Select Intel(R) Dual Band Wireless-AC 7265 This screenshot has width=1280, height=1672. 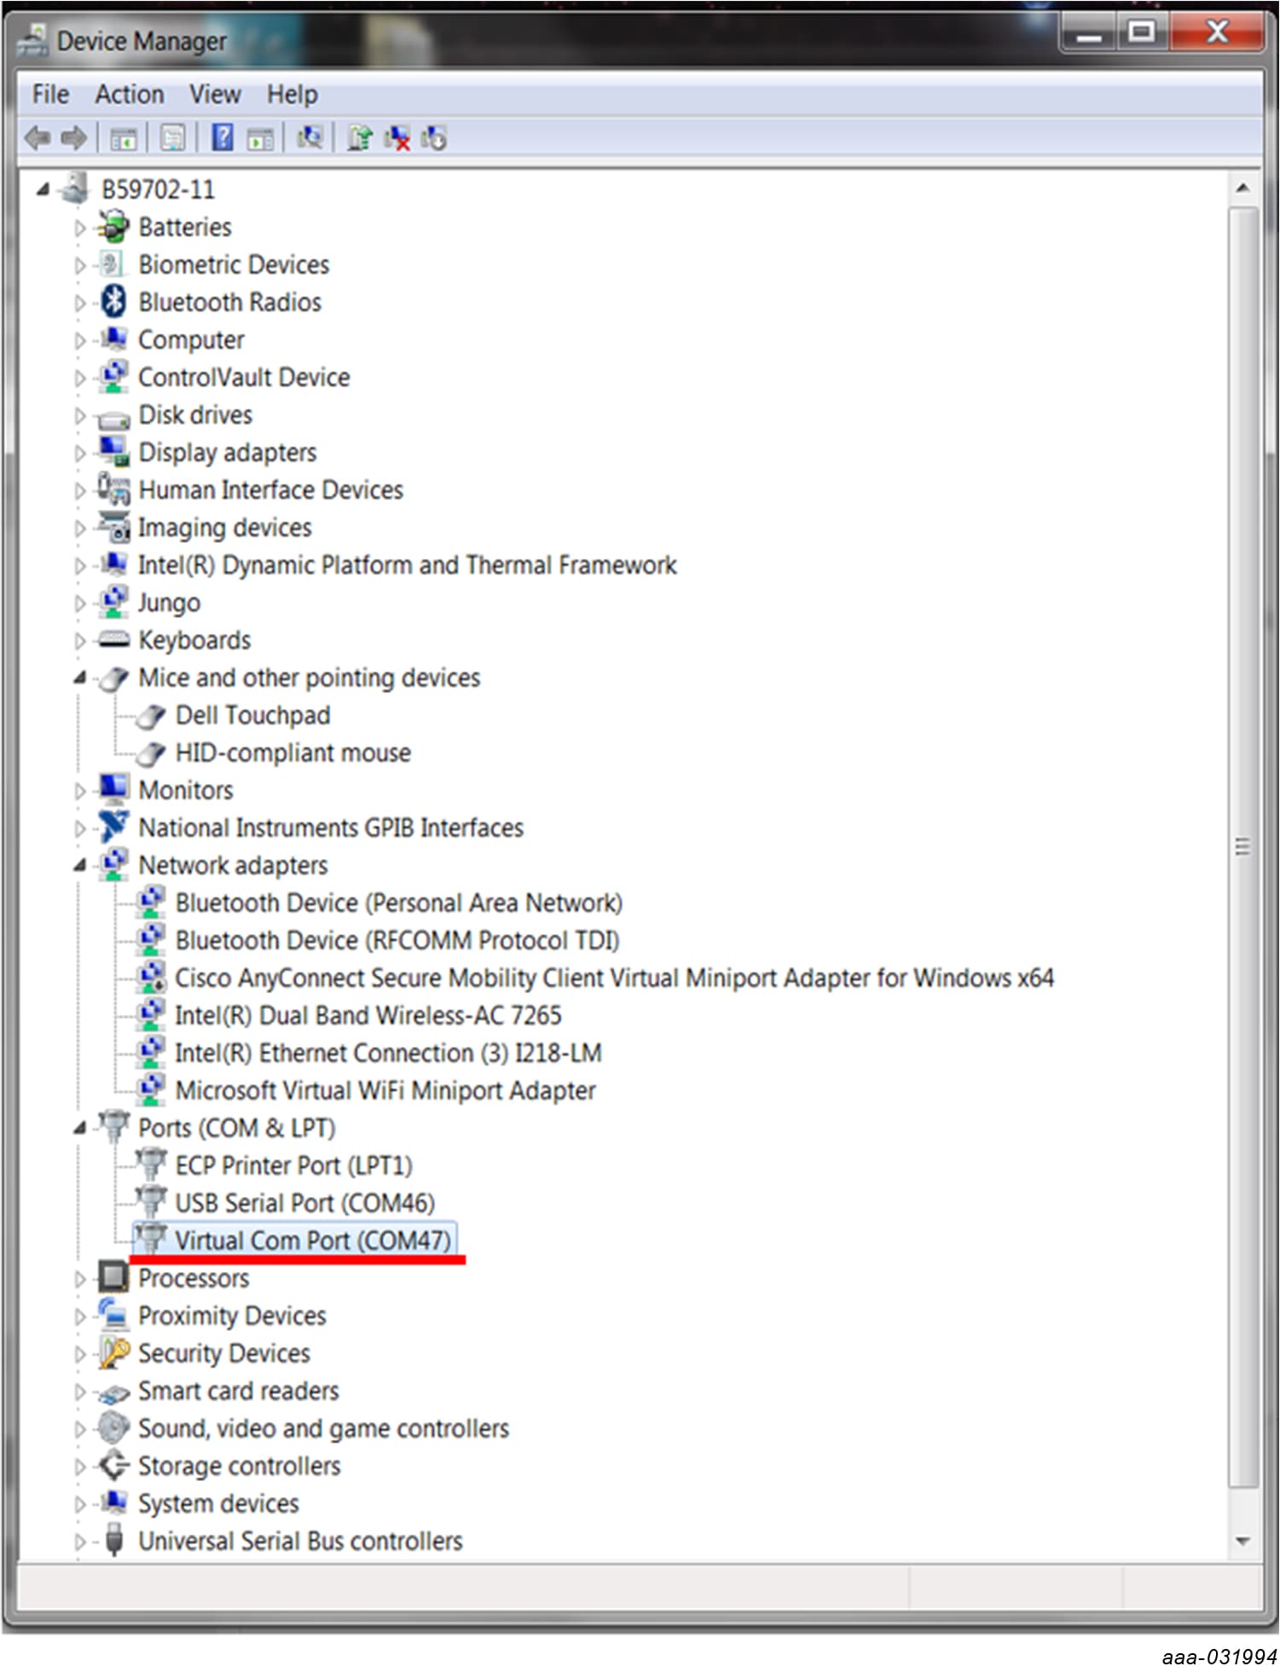click(x=368, y=1015)
